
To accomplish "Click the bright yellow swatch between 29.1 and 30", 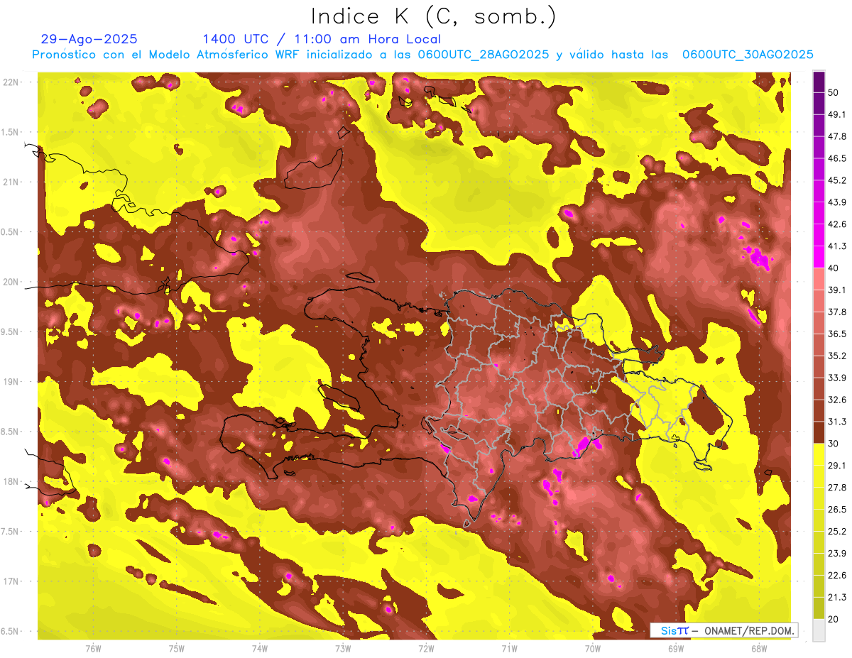I will point(819,454).
